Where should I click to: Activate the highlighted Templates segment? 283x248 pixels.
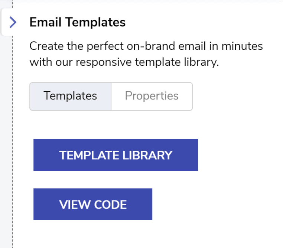71,96
